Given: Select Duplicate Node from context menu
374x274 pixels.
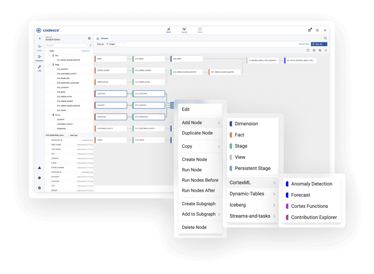Looking at the screenshot, I should click(x=197, y=133).
